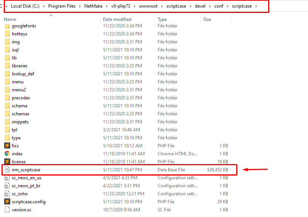308x217 pixels.
Task: Select the hotkeys folder icon
Action: (7, 34)
